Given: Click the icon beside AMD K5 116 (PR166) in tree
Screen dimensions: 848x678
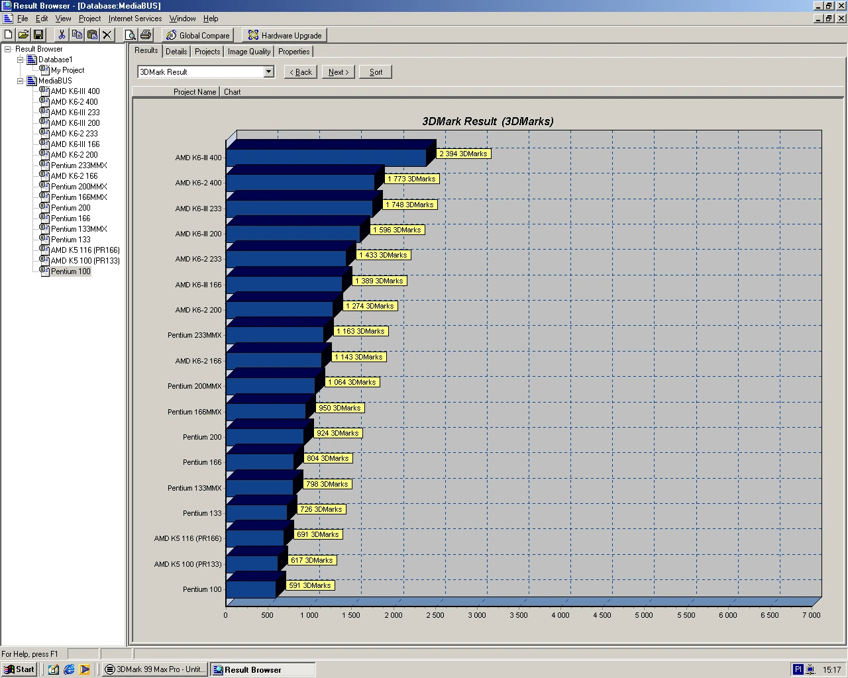Looking at the screenshot, I should tap(44, 250).
